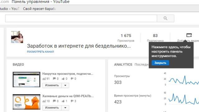This screenshot has height=112, width=199.
Task: Click thumb-down icon with 3 dislikes
Action: coord(72,101)
